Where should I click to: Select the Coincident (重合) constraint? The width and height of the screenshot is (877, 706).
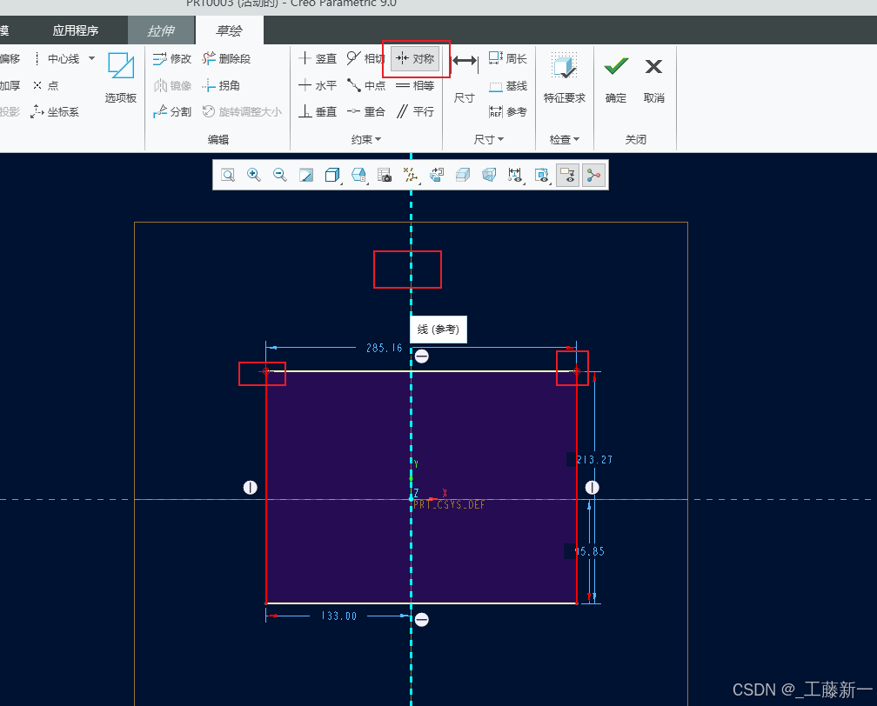click(x=366, y=112)
